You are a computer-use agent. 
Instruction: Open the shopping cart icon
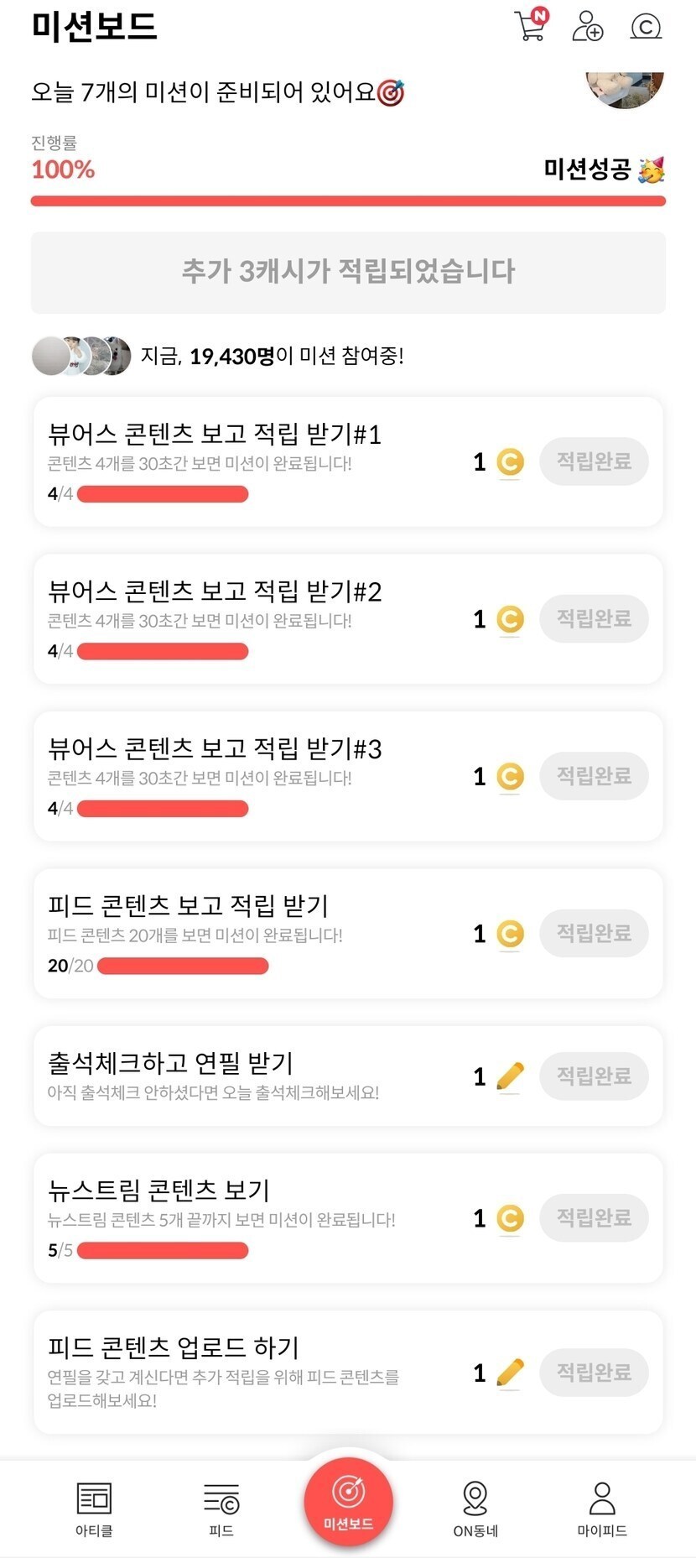click(530, 26)
